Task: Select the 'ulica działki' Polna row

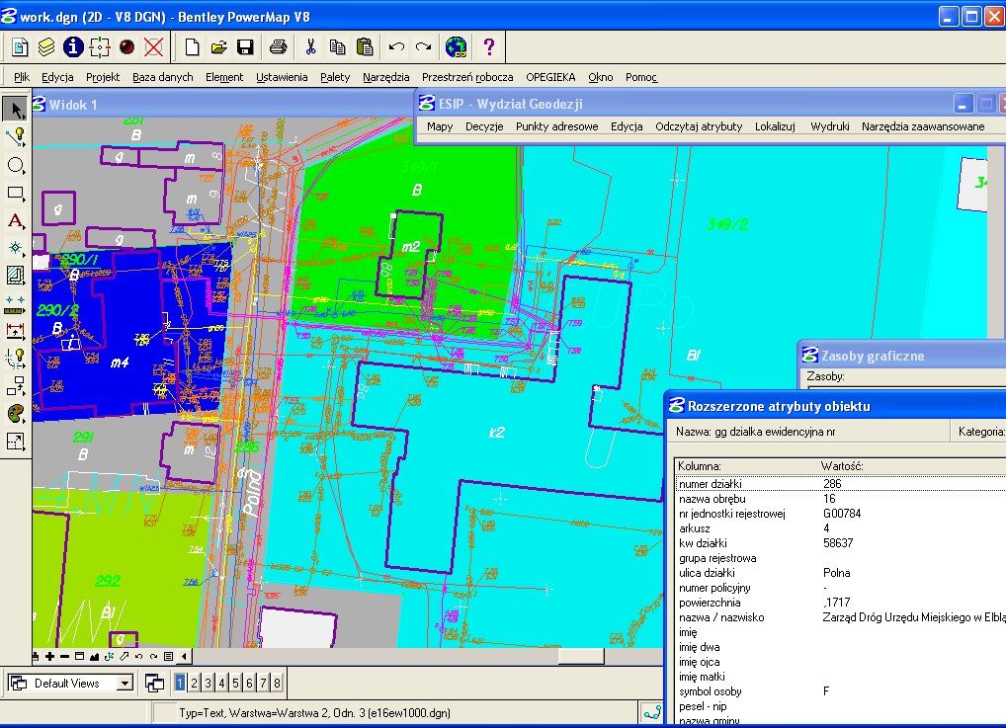Action: pyautogui.click(x=841, y=573)
